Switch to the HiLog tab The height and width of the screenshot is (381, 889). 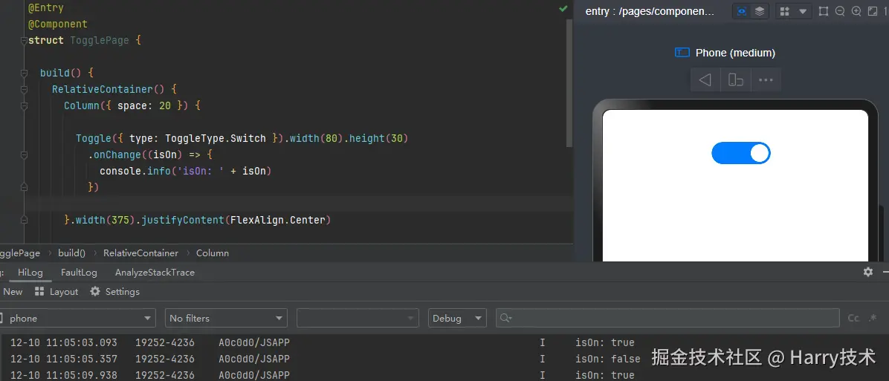[30, 273]
